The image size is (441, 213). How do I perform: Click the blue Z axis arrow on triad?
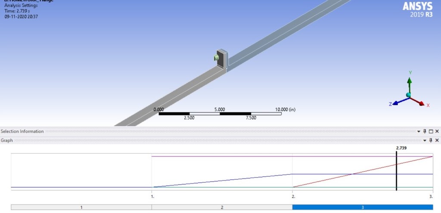coord(397,102)
